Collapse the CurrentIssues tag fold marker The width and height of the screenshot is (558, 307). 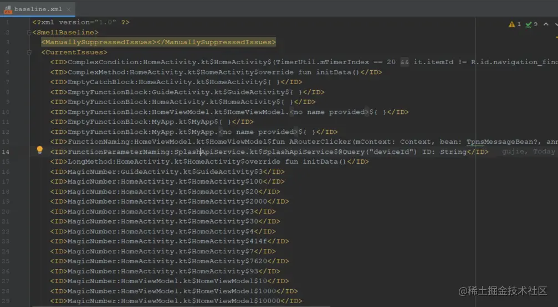pos(29,52)
